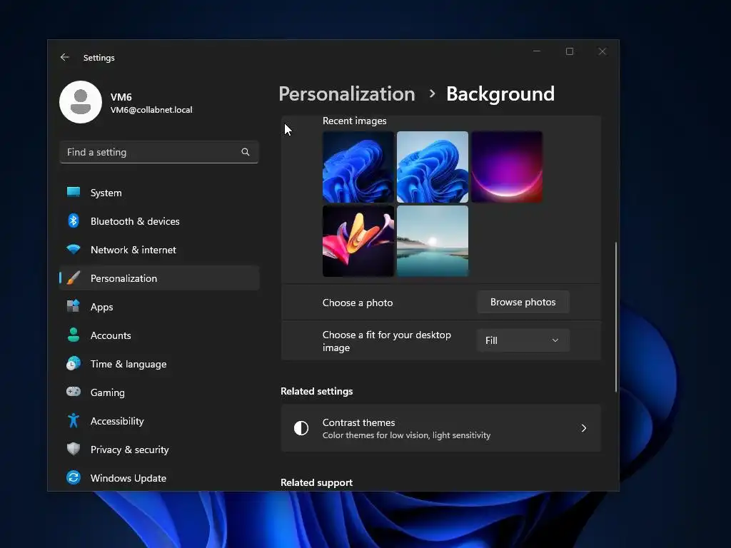Viewport: 731px width, 548px height.
Task: Select the dark blue bloom wallpaper thumbnail
Action: (x=358, y=167)
